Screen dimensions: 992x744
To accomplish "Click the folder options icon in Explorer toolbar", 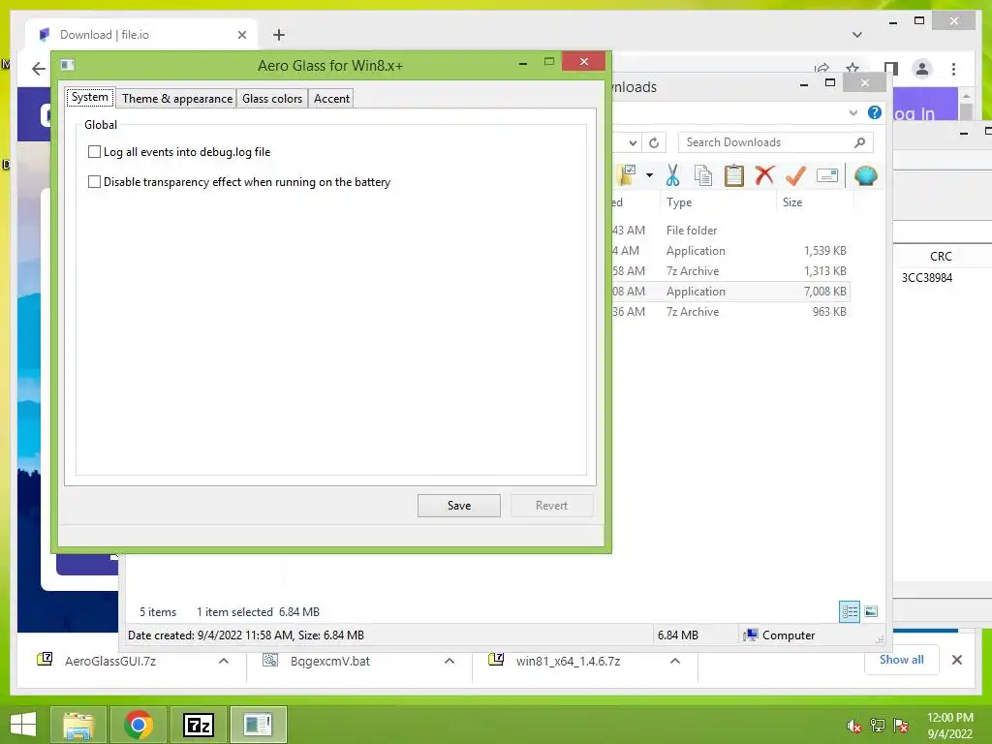I will tap(627, 174).
